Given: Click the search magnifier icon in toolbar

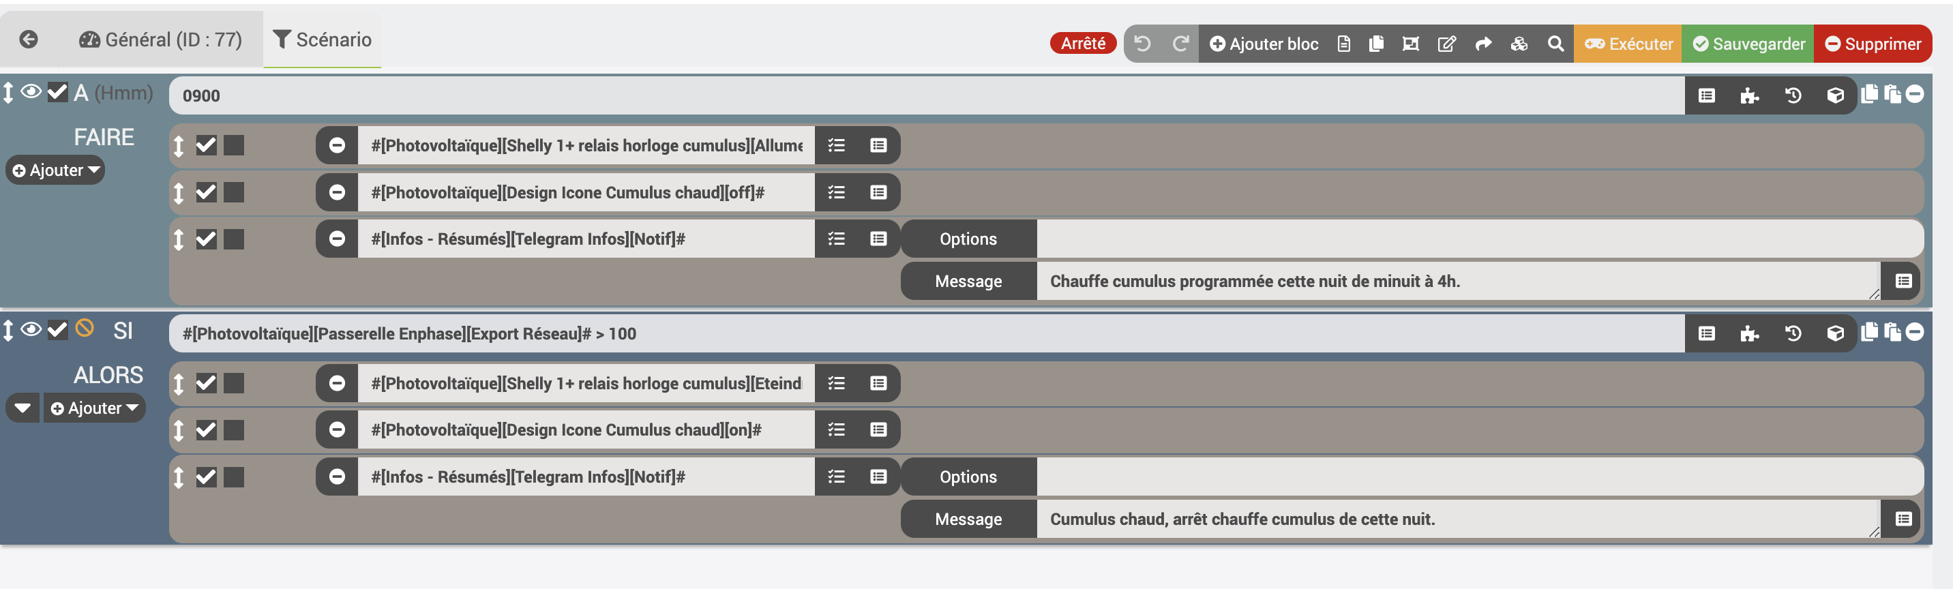Looking at the screenshot, I should [1555, 44].
